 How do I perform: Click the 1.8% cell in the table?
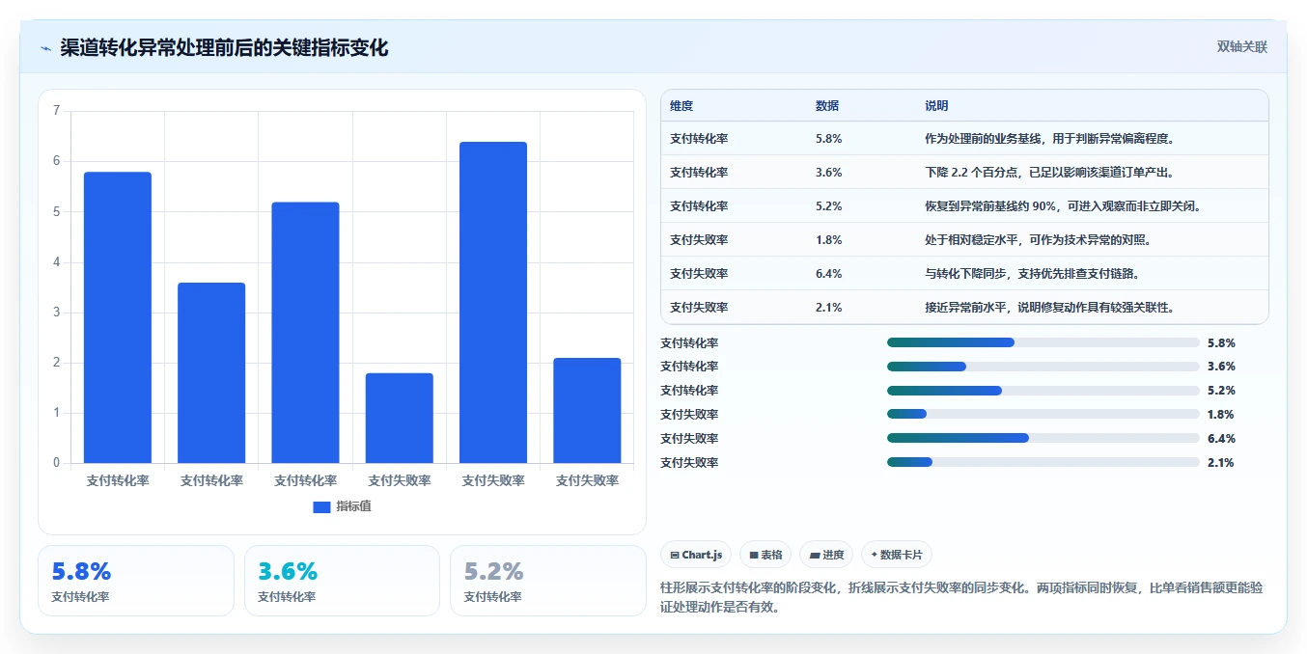click(829, 240)
